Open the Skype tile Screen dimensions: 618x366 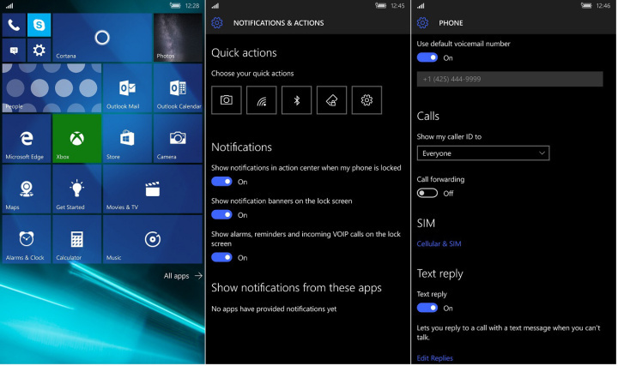click(39, 25)
